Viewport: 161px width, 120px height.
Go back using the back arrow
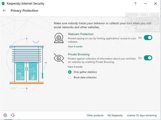point(4,11)
